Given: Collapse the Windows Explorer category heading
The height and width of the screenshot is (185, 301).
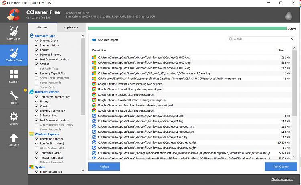Looking at the screenshot, I should click(x=47, y=134).
